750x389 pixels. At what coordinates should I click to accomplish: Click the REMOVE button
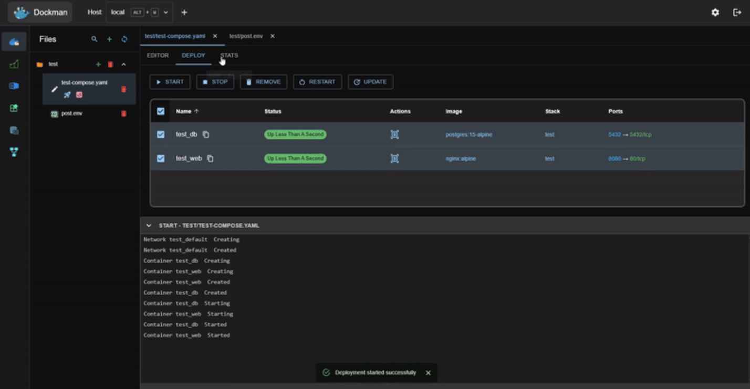(x=264, y=82)
